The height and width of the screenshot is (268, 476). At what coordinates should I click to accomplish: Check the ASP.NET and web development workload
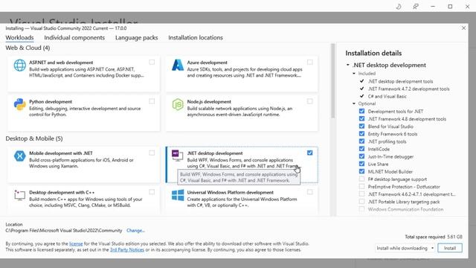click(x=152, y=63)
